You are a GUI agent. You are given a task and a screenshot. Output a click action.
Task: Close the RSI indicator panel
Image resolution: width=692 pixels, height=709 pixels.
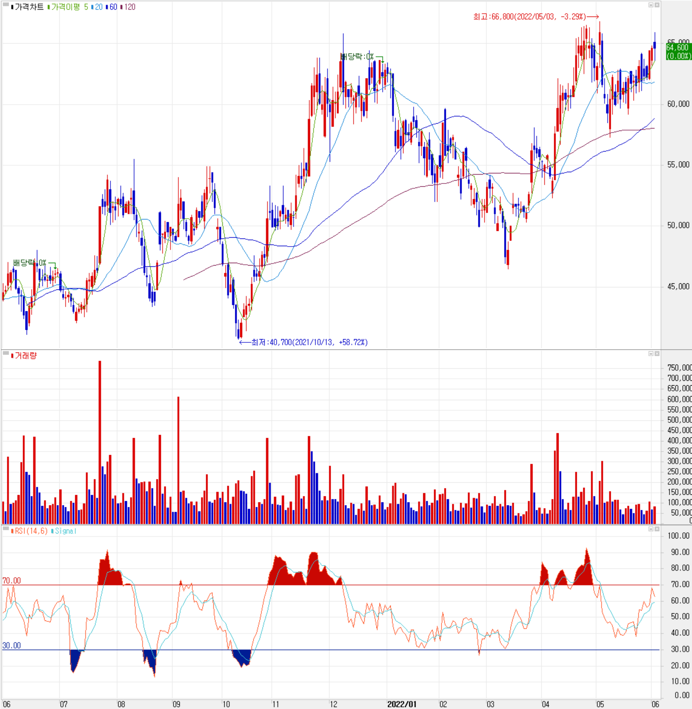pos(657,529)
